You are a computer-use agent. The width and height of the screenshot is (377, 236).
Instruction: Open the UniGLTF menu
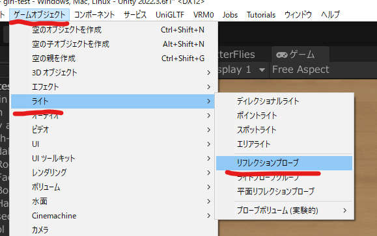[x=170, y=15]
